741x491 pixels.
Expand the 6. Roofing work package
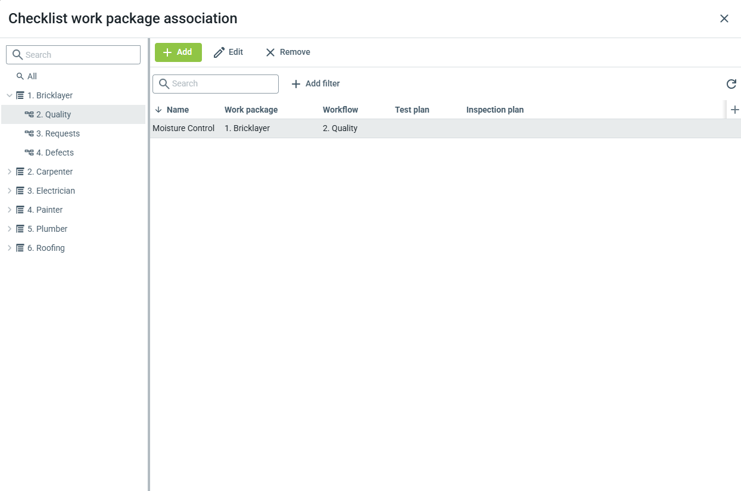tap(10, 248)
